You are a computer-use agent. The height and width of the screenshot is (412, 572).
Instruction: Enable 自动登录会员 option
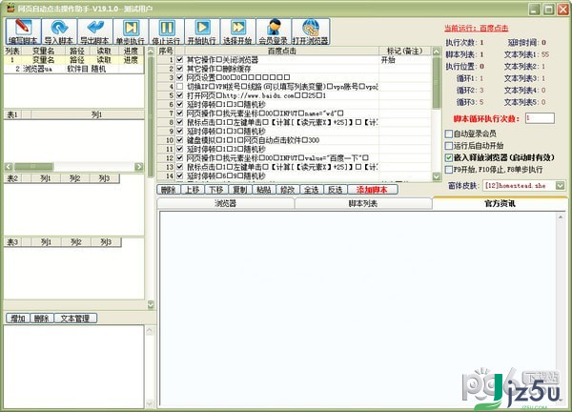click(449, 134)
